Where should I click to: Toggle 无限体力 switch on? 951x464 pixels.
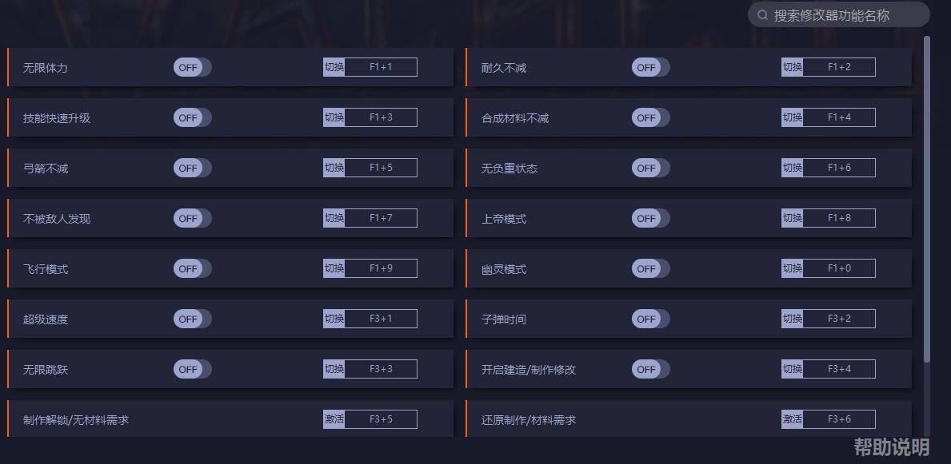(192, 68)
